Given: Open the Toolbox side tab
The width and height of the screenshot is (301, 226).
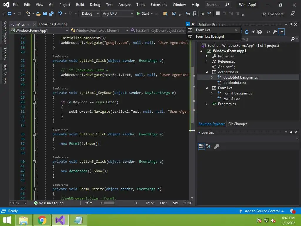Looking at the screenshot, I should (x=5, y=54).
